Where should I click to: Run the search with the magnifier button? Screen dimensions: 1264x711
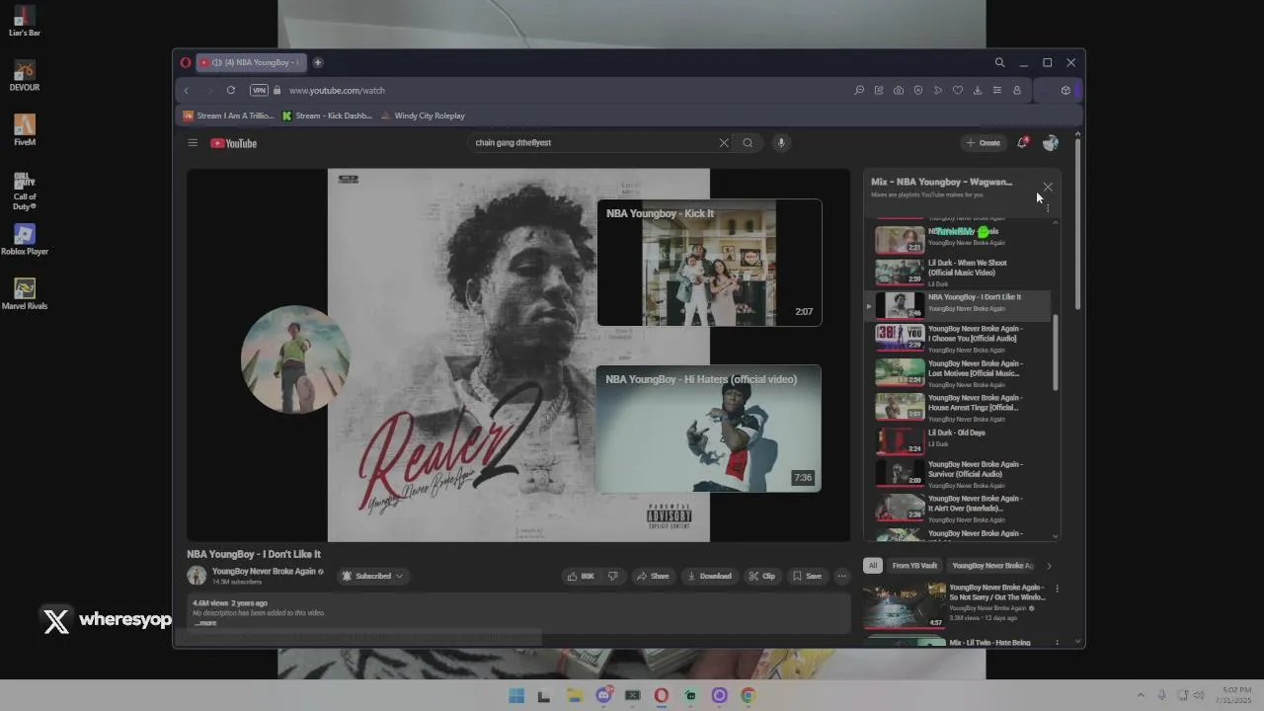click(748, 143)
